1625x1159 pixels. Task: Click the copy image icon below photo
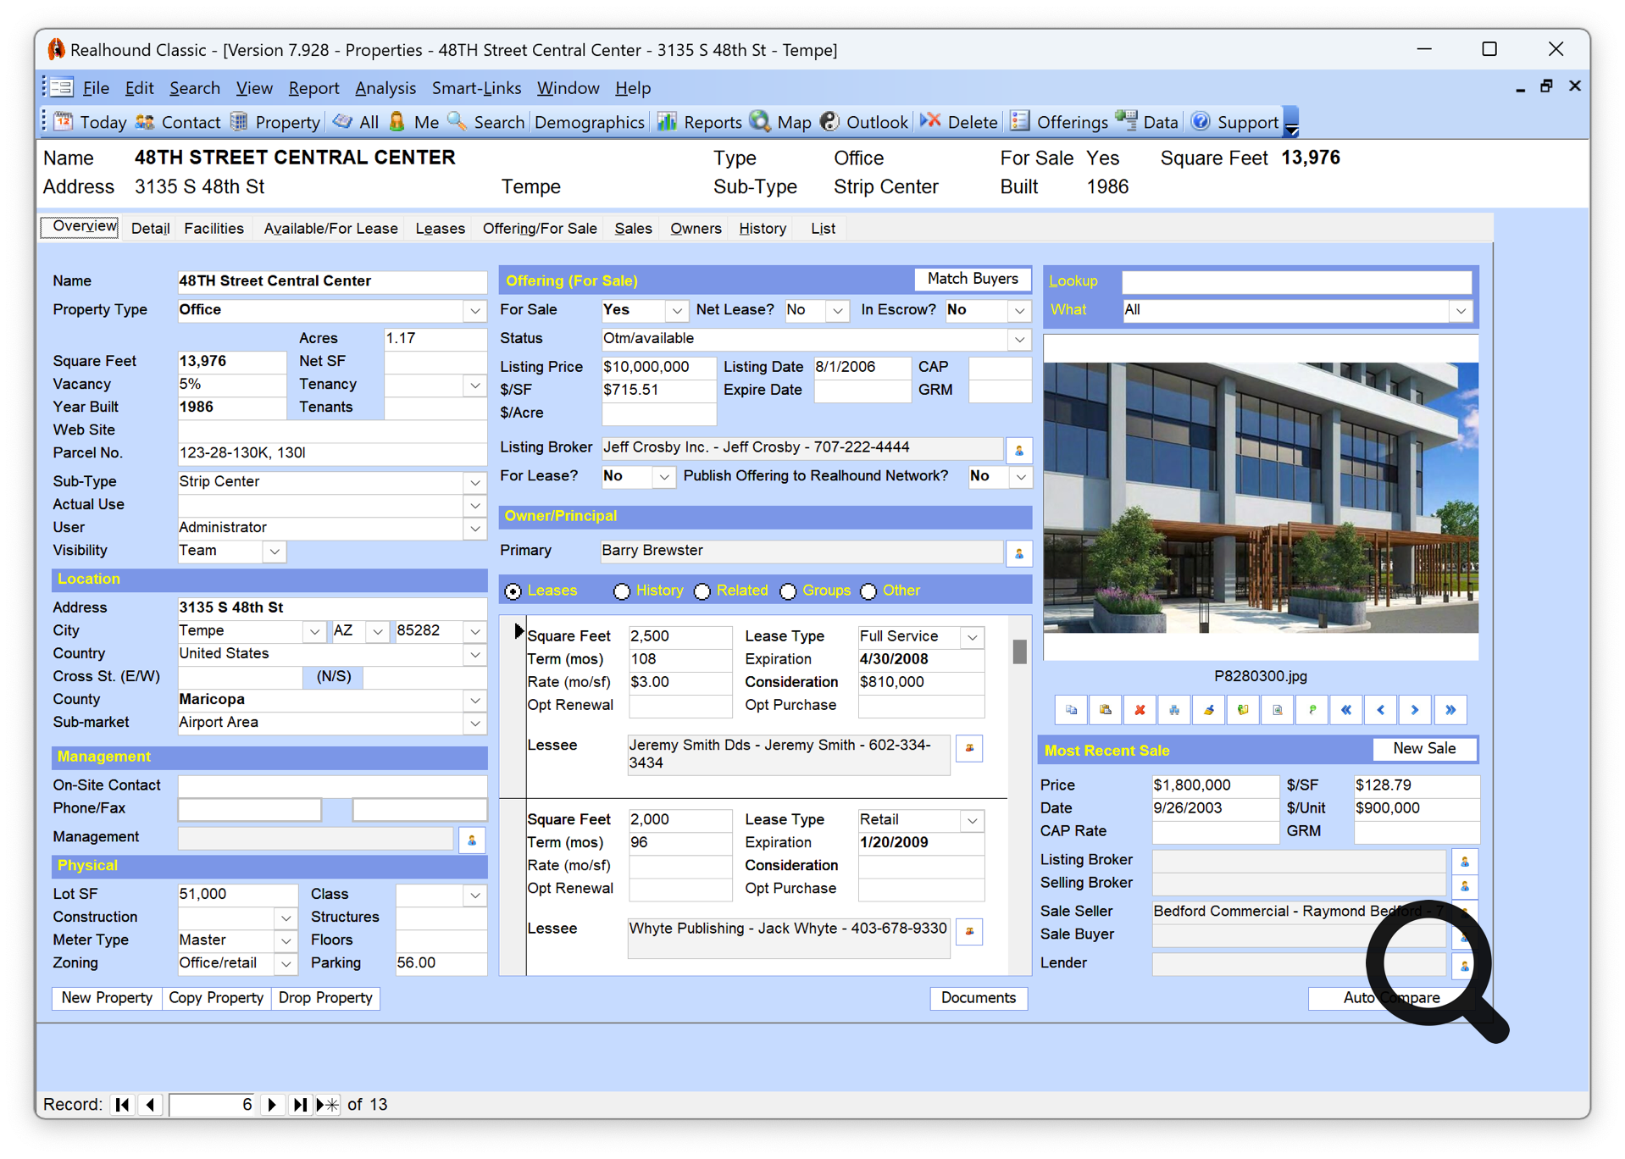pos(1071,710)
